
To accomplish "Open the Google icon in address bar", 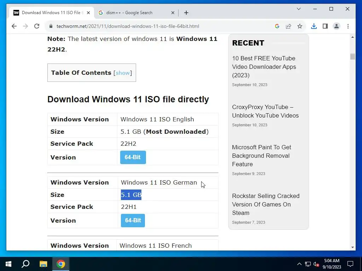I will pyautogui.click(x=277, y=26).
